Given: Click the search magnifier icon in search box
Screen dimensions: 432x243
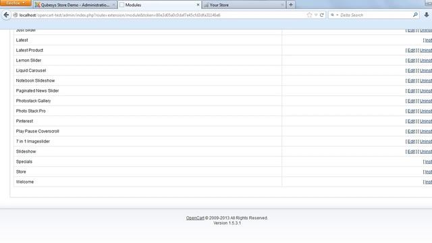Looking at the screenshot, I should pyautogui.click(x=415, y=15).
